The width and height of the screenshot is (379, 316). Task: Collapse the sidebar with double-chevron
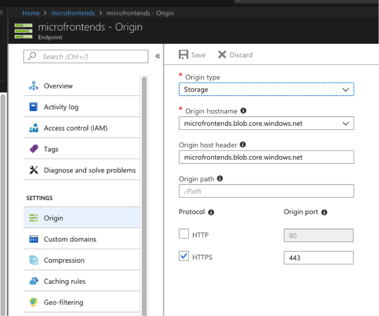click(x=158, y=56)
